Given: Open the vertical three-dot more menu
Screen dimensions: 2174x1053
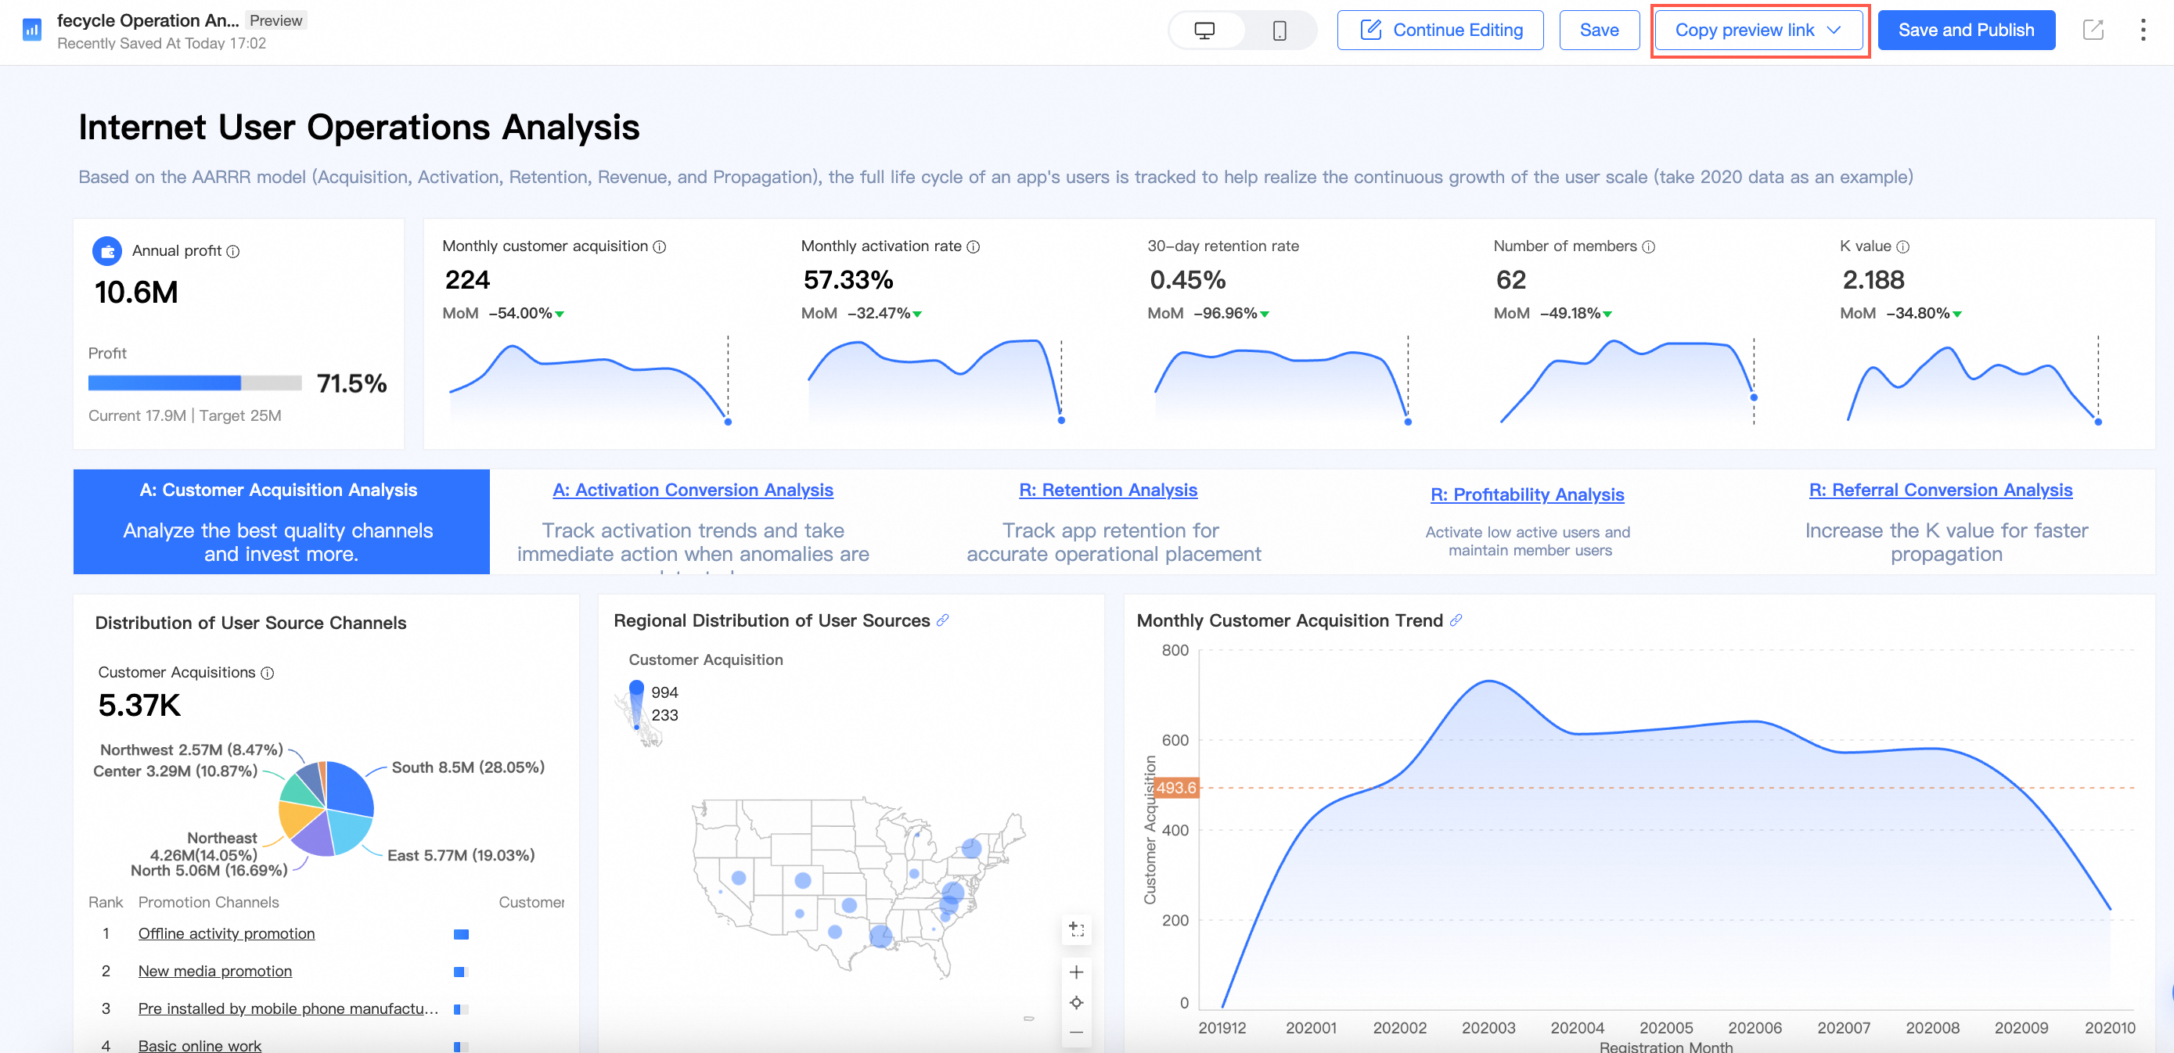Looking at the screenshot, I should [x=2142, y=31].
